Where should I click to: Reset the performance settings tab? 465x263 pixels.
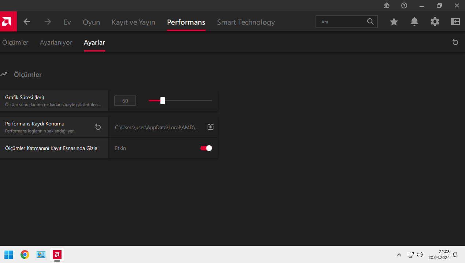point(455,42)
